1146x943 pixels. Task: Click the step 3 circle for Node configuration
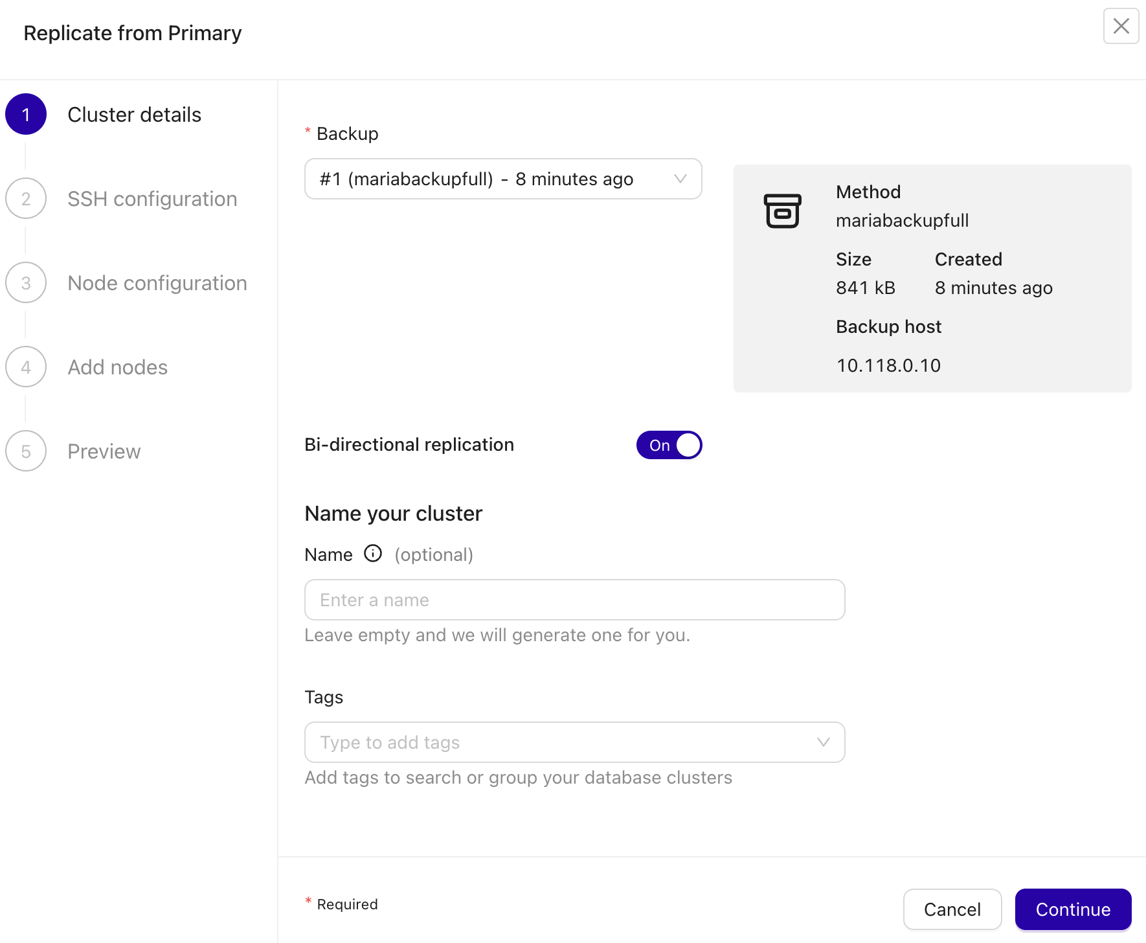[26, 282]
